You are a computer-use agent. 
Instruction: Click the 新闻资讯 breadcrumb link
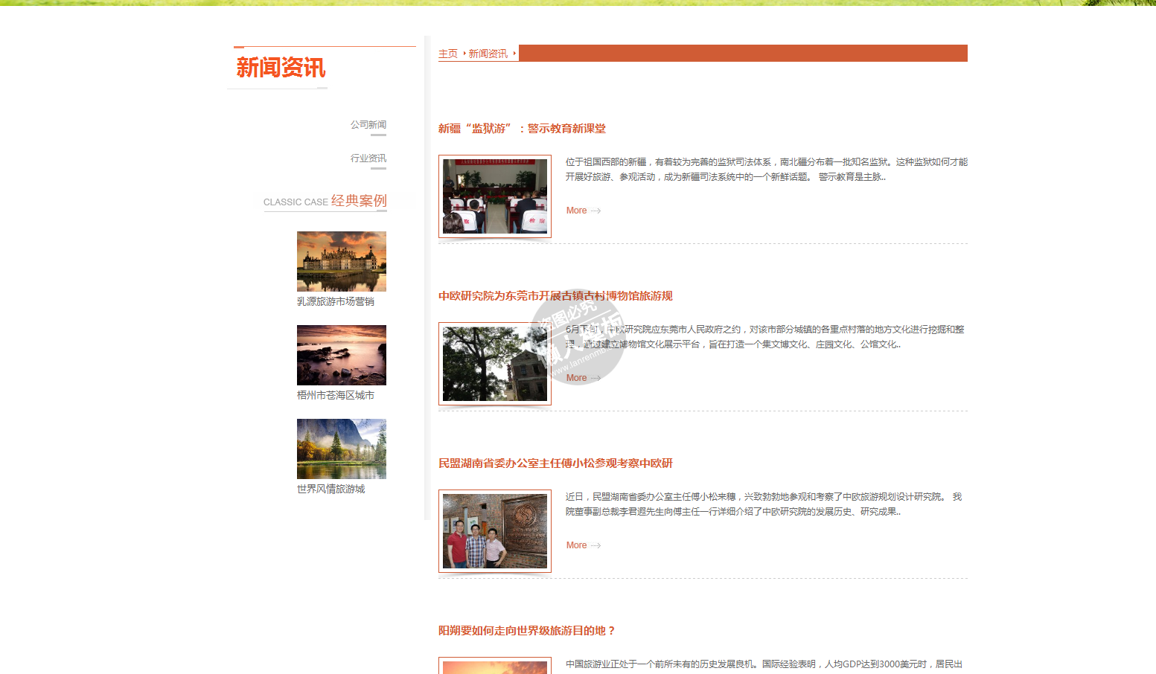pyautogui.click(x=488, y=54)
